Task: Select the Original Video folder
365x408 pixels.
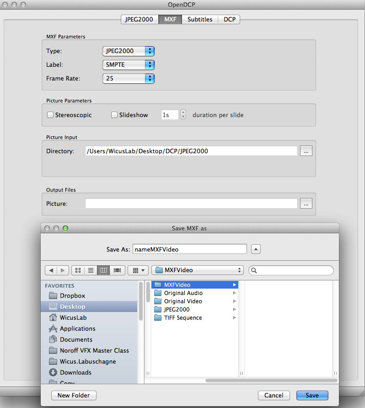Action: click(x=195, y=301)
